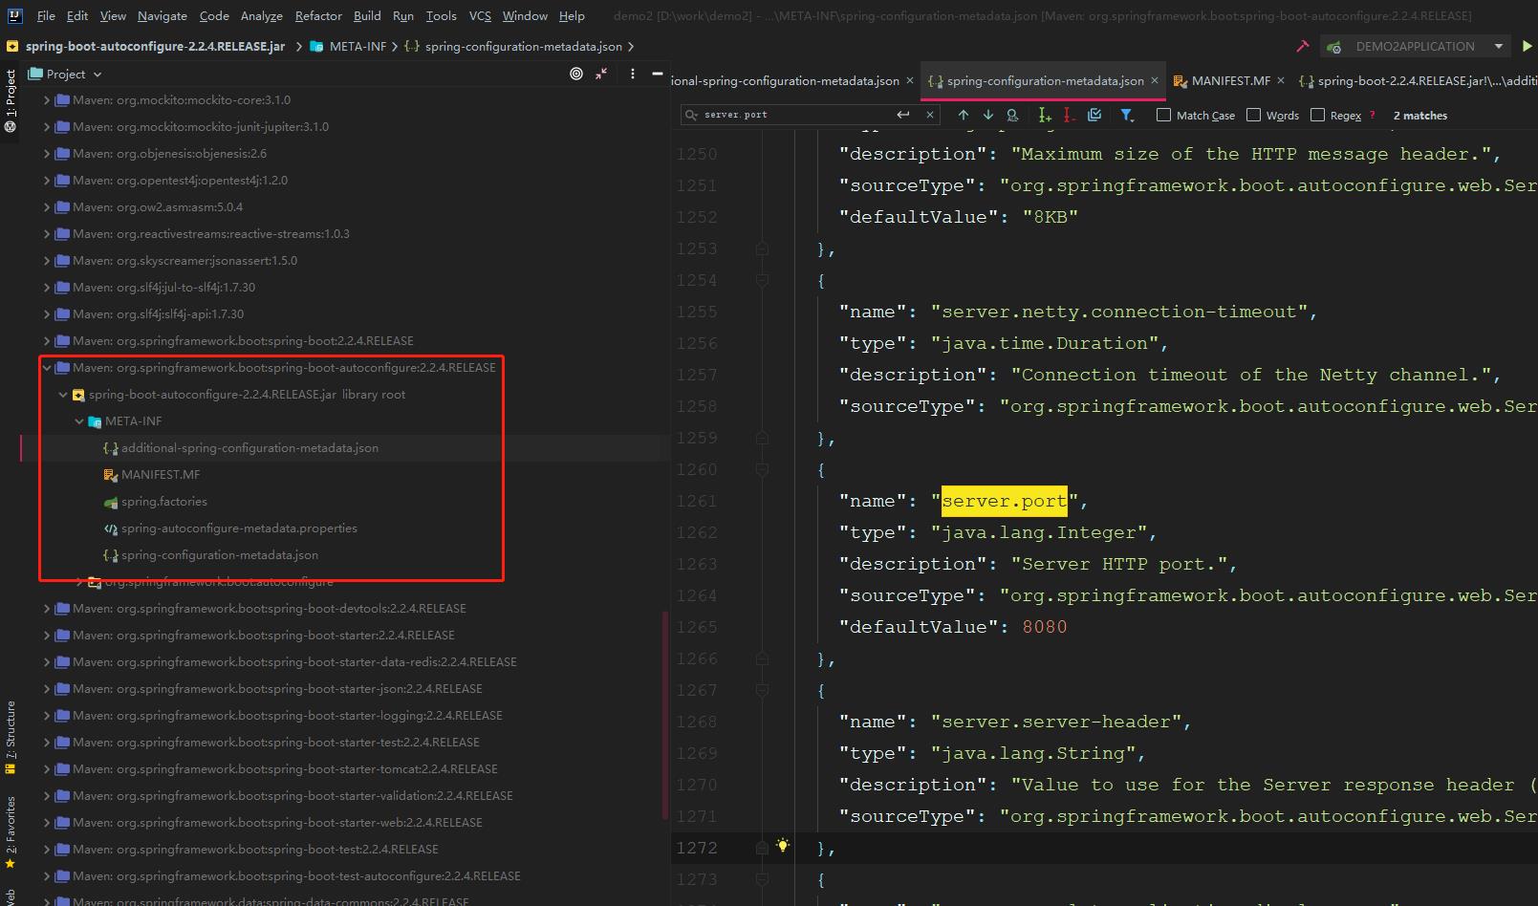Close the MANIFEST.MF tab
The height and width of the screenshot is (906, 1538).
pos(1281,81)
